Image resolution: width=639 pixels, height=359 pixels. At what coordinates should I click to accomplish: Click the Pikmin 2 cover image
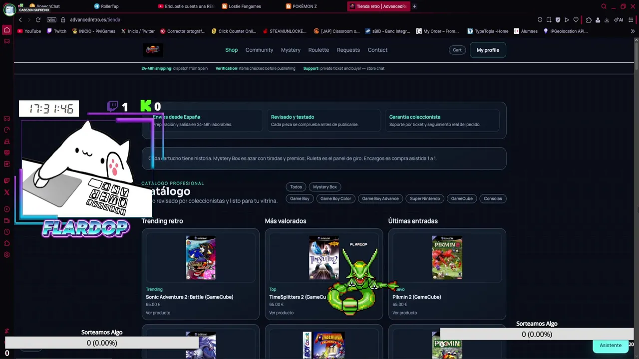447,258
